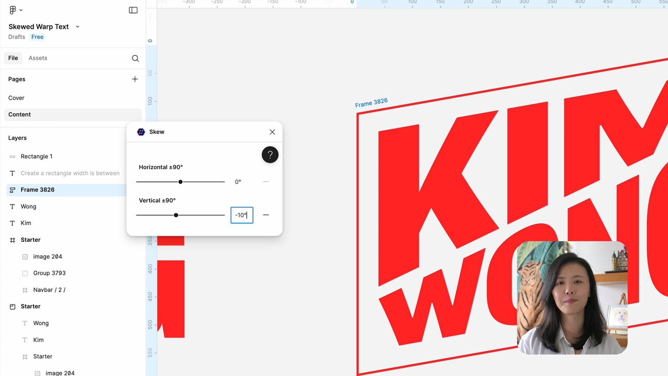
Task: Select the Frame 3826 canvas label
Action: [371, 103]
